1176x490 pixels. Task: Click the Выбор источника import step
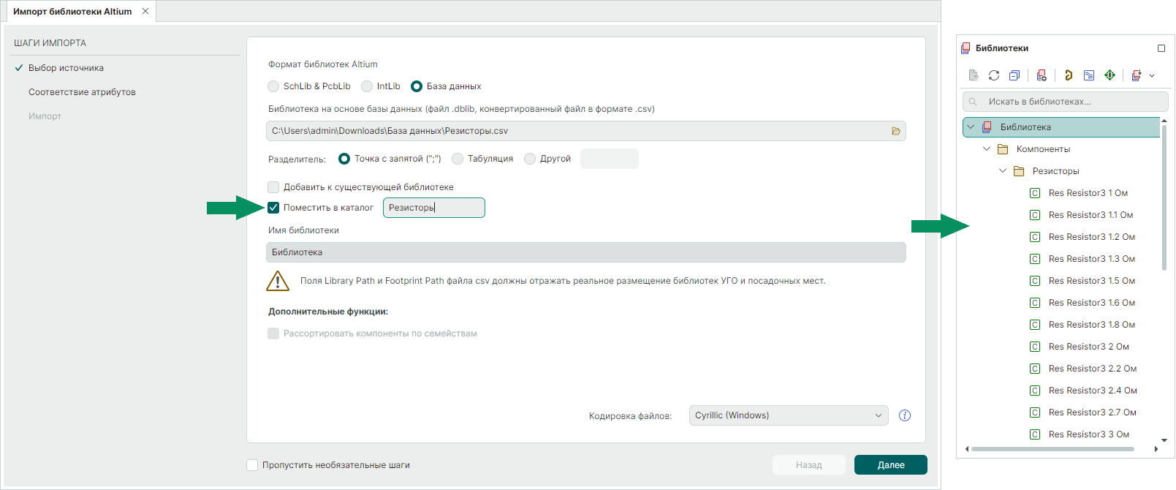click(x=66, y=68)
